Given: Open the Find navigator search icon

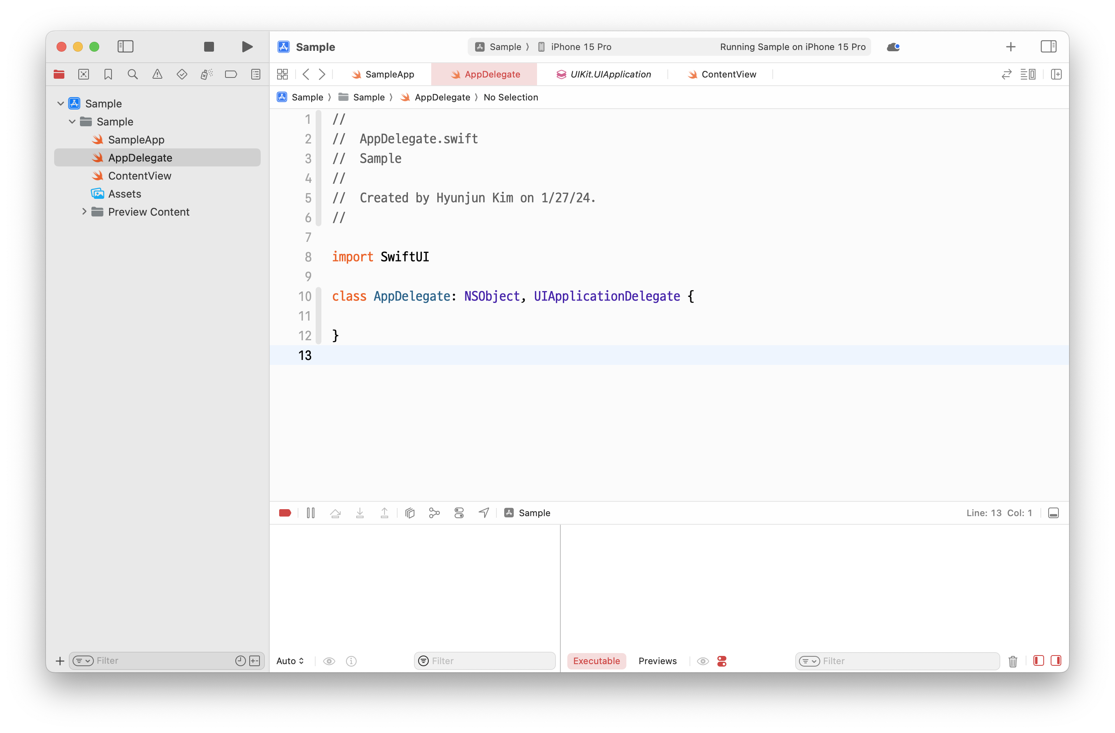Looking at the screenshot, I should tap(132, 74).
